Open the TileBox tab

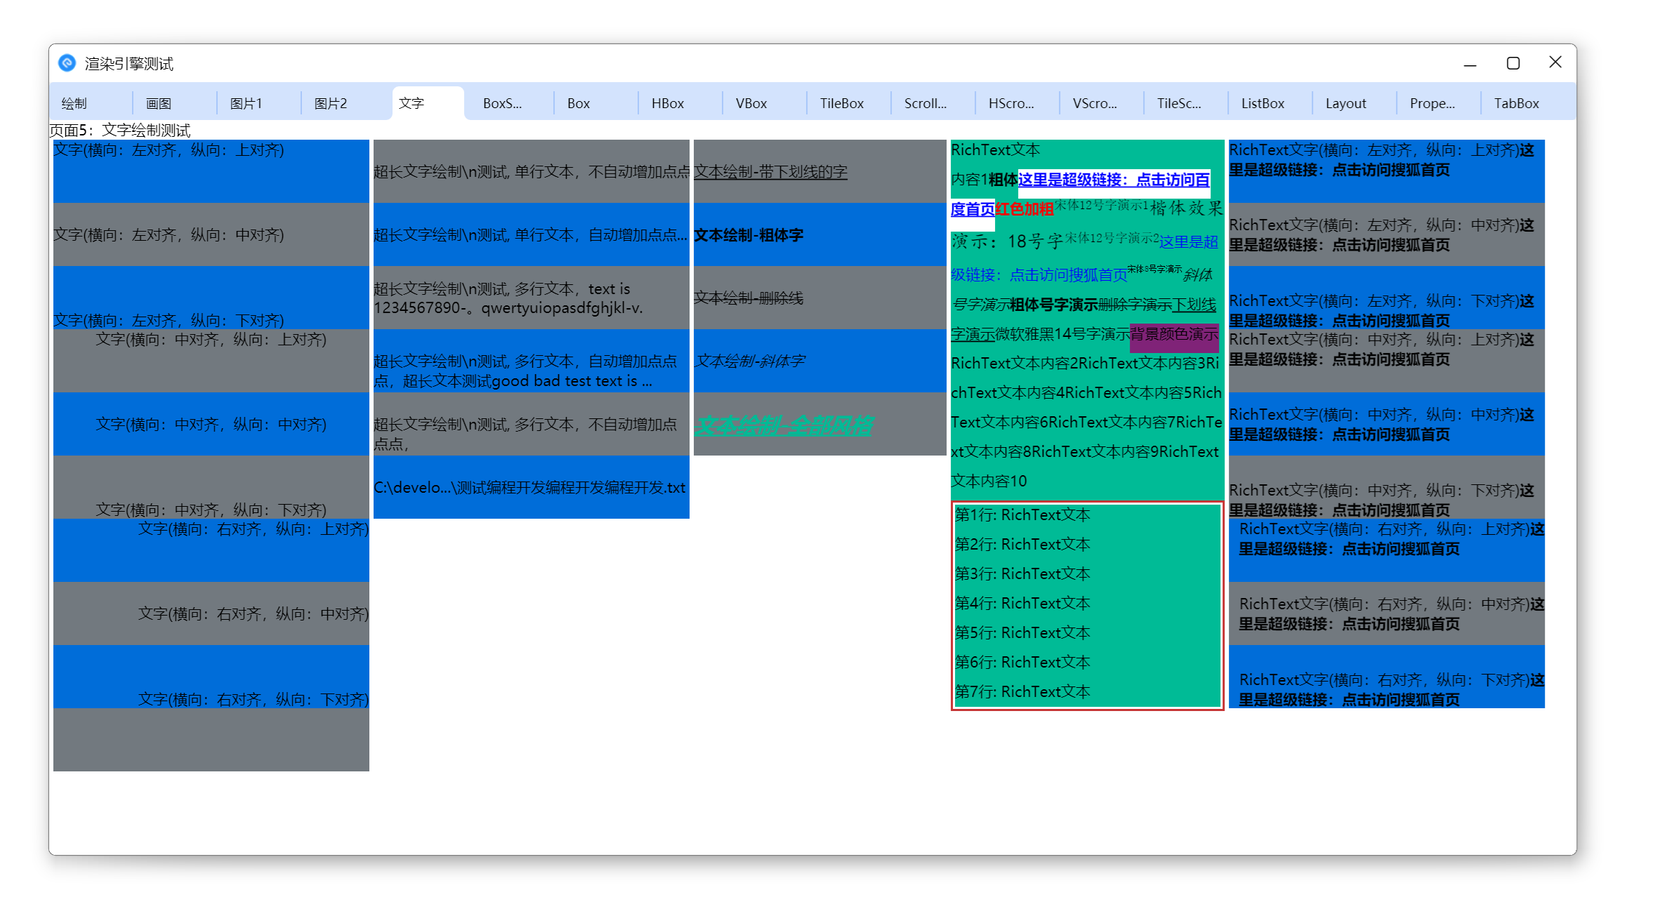[841, 103]
